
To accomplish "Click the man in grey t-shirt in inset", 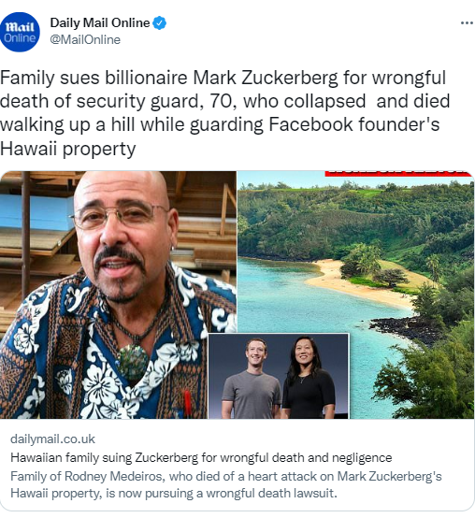I will [x=252, y=379].
